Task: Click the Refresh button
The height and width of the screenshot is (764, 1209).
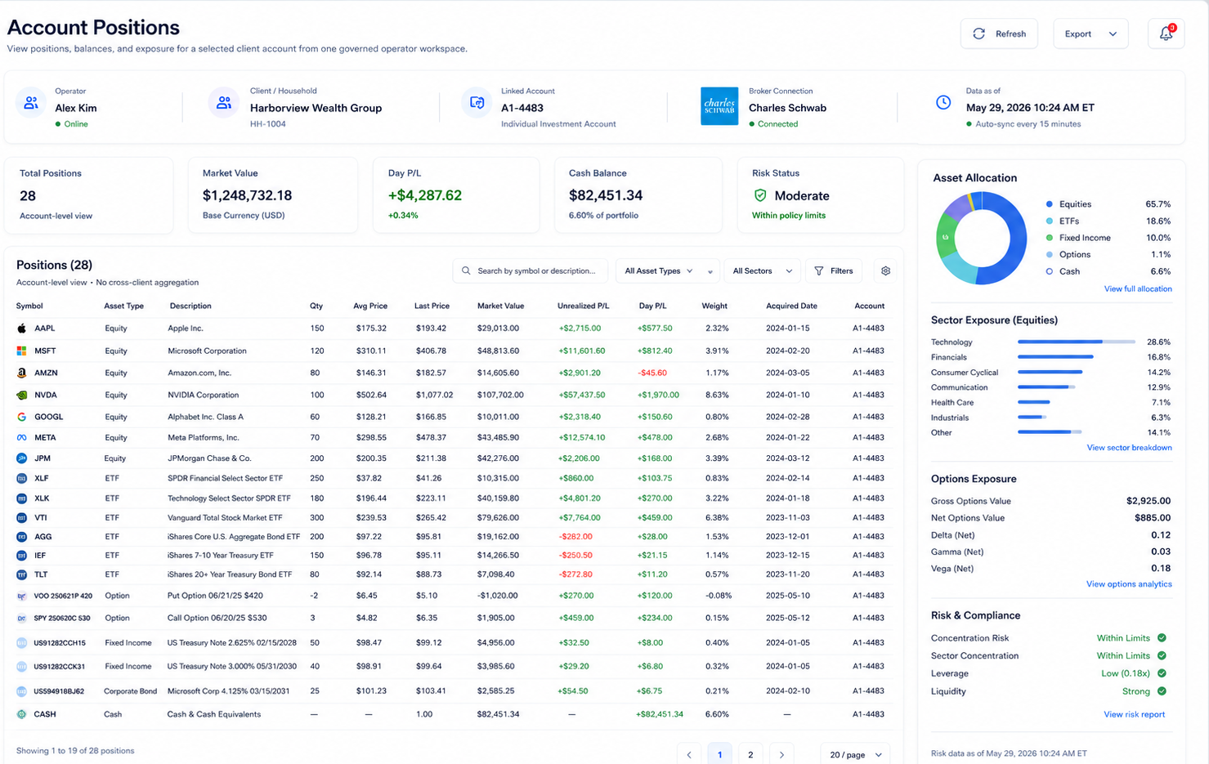Action: 999,34
